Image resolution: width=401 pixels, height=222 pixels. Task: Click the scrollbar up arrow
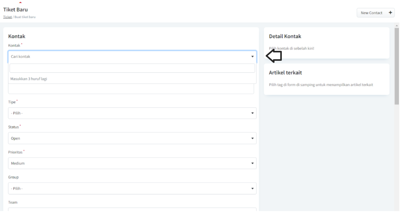[x=397, y=26]
